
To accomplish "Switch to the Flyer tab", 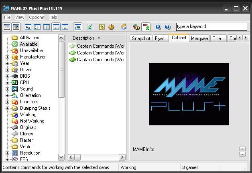I will pyautogui.click(x=159, y=38).
